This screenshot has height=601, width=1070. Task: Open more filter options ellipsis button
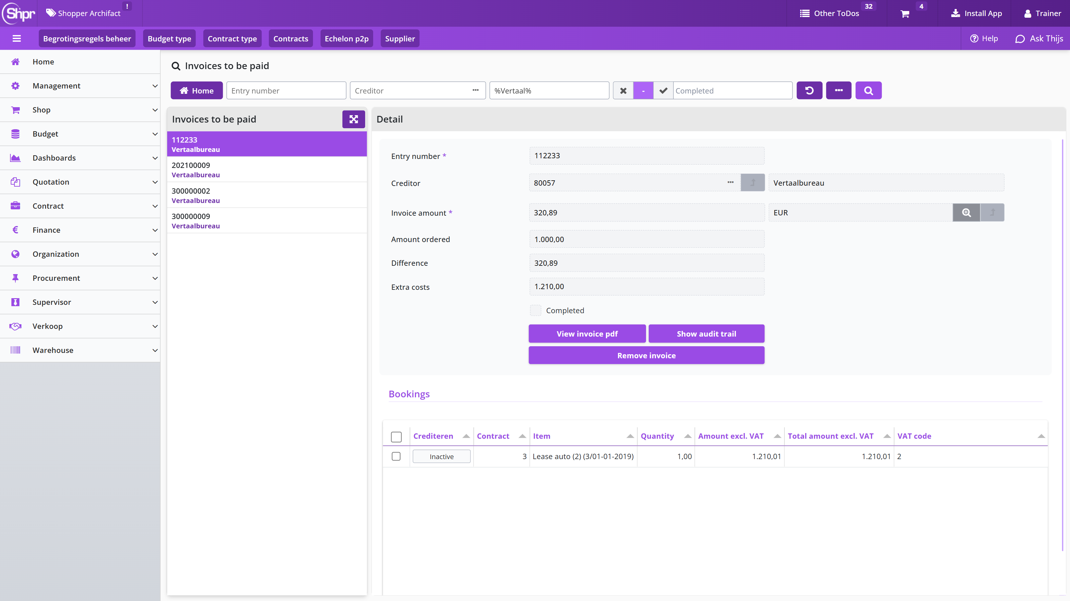[839, 90]
